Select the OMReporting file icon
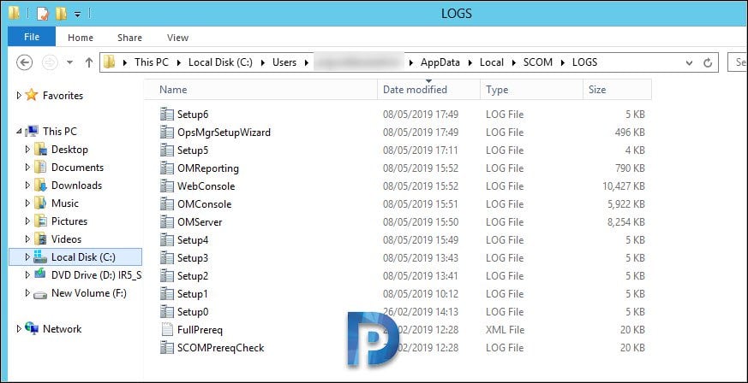Screen dimensions: 748x383 (166, 168)
